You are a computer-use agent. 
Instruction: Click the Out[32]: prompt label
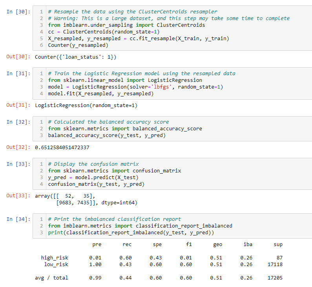point(18,147)
